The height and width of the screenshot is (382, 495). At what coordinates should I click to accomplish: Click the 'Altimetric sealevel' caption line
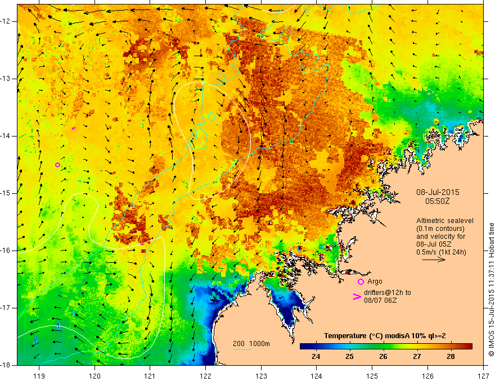(445, 221)
